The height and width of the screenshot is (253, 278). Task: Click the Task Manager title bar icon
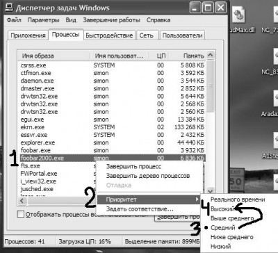(x=9, y=8)
